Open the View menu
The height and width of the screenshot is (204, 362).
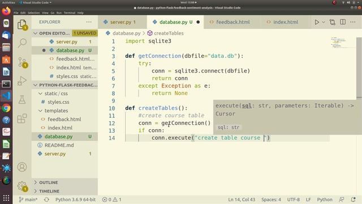[45, 12]
